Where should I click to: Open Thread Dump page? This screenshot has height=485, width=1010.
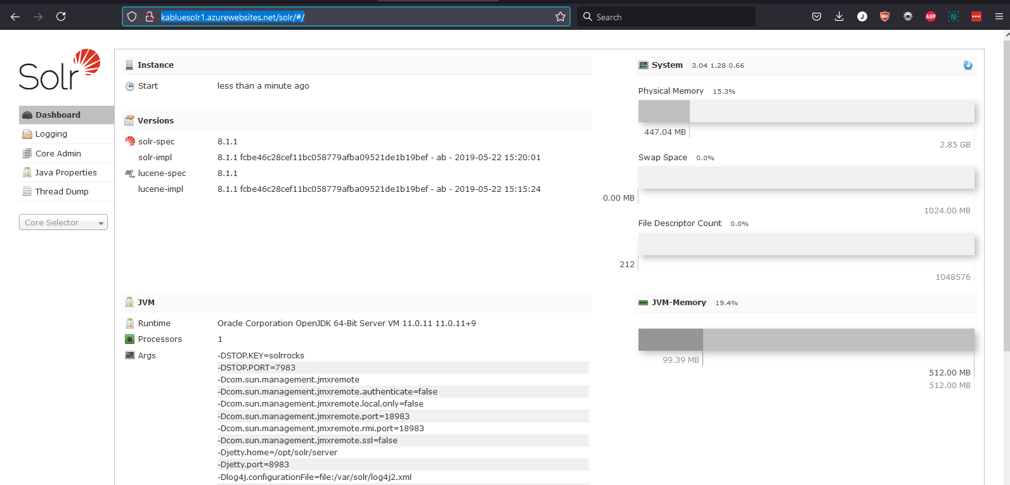pos(62,192)
